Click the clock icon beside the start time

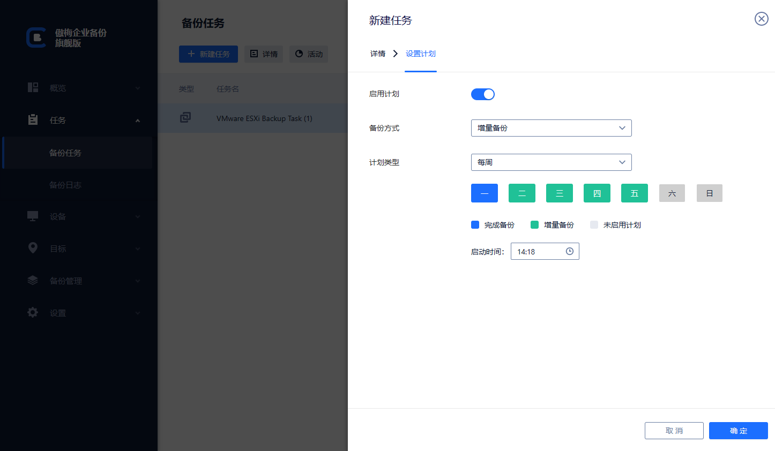pos(569,251)
